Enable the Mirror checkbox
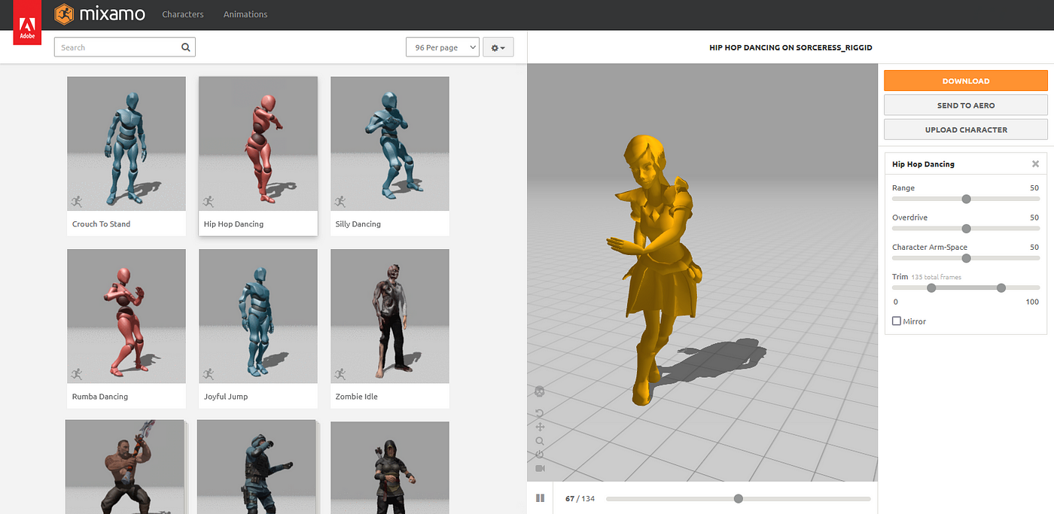Image resolution: width=1054 pixels, height=514 pixels. [x=897, y=321]
